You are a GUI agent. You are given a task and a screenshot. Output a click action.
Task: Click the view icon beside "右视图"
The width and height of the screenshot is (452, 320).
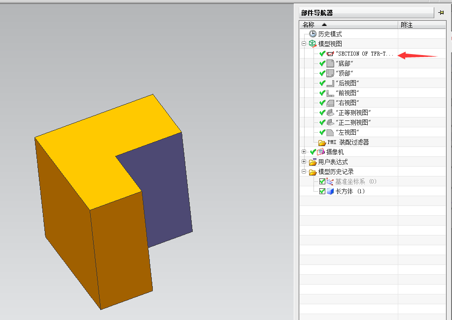pos(330,103)
